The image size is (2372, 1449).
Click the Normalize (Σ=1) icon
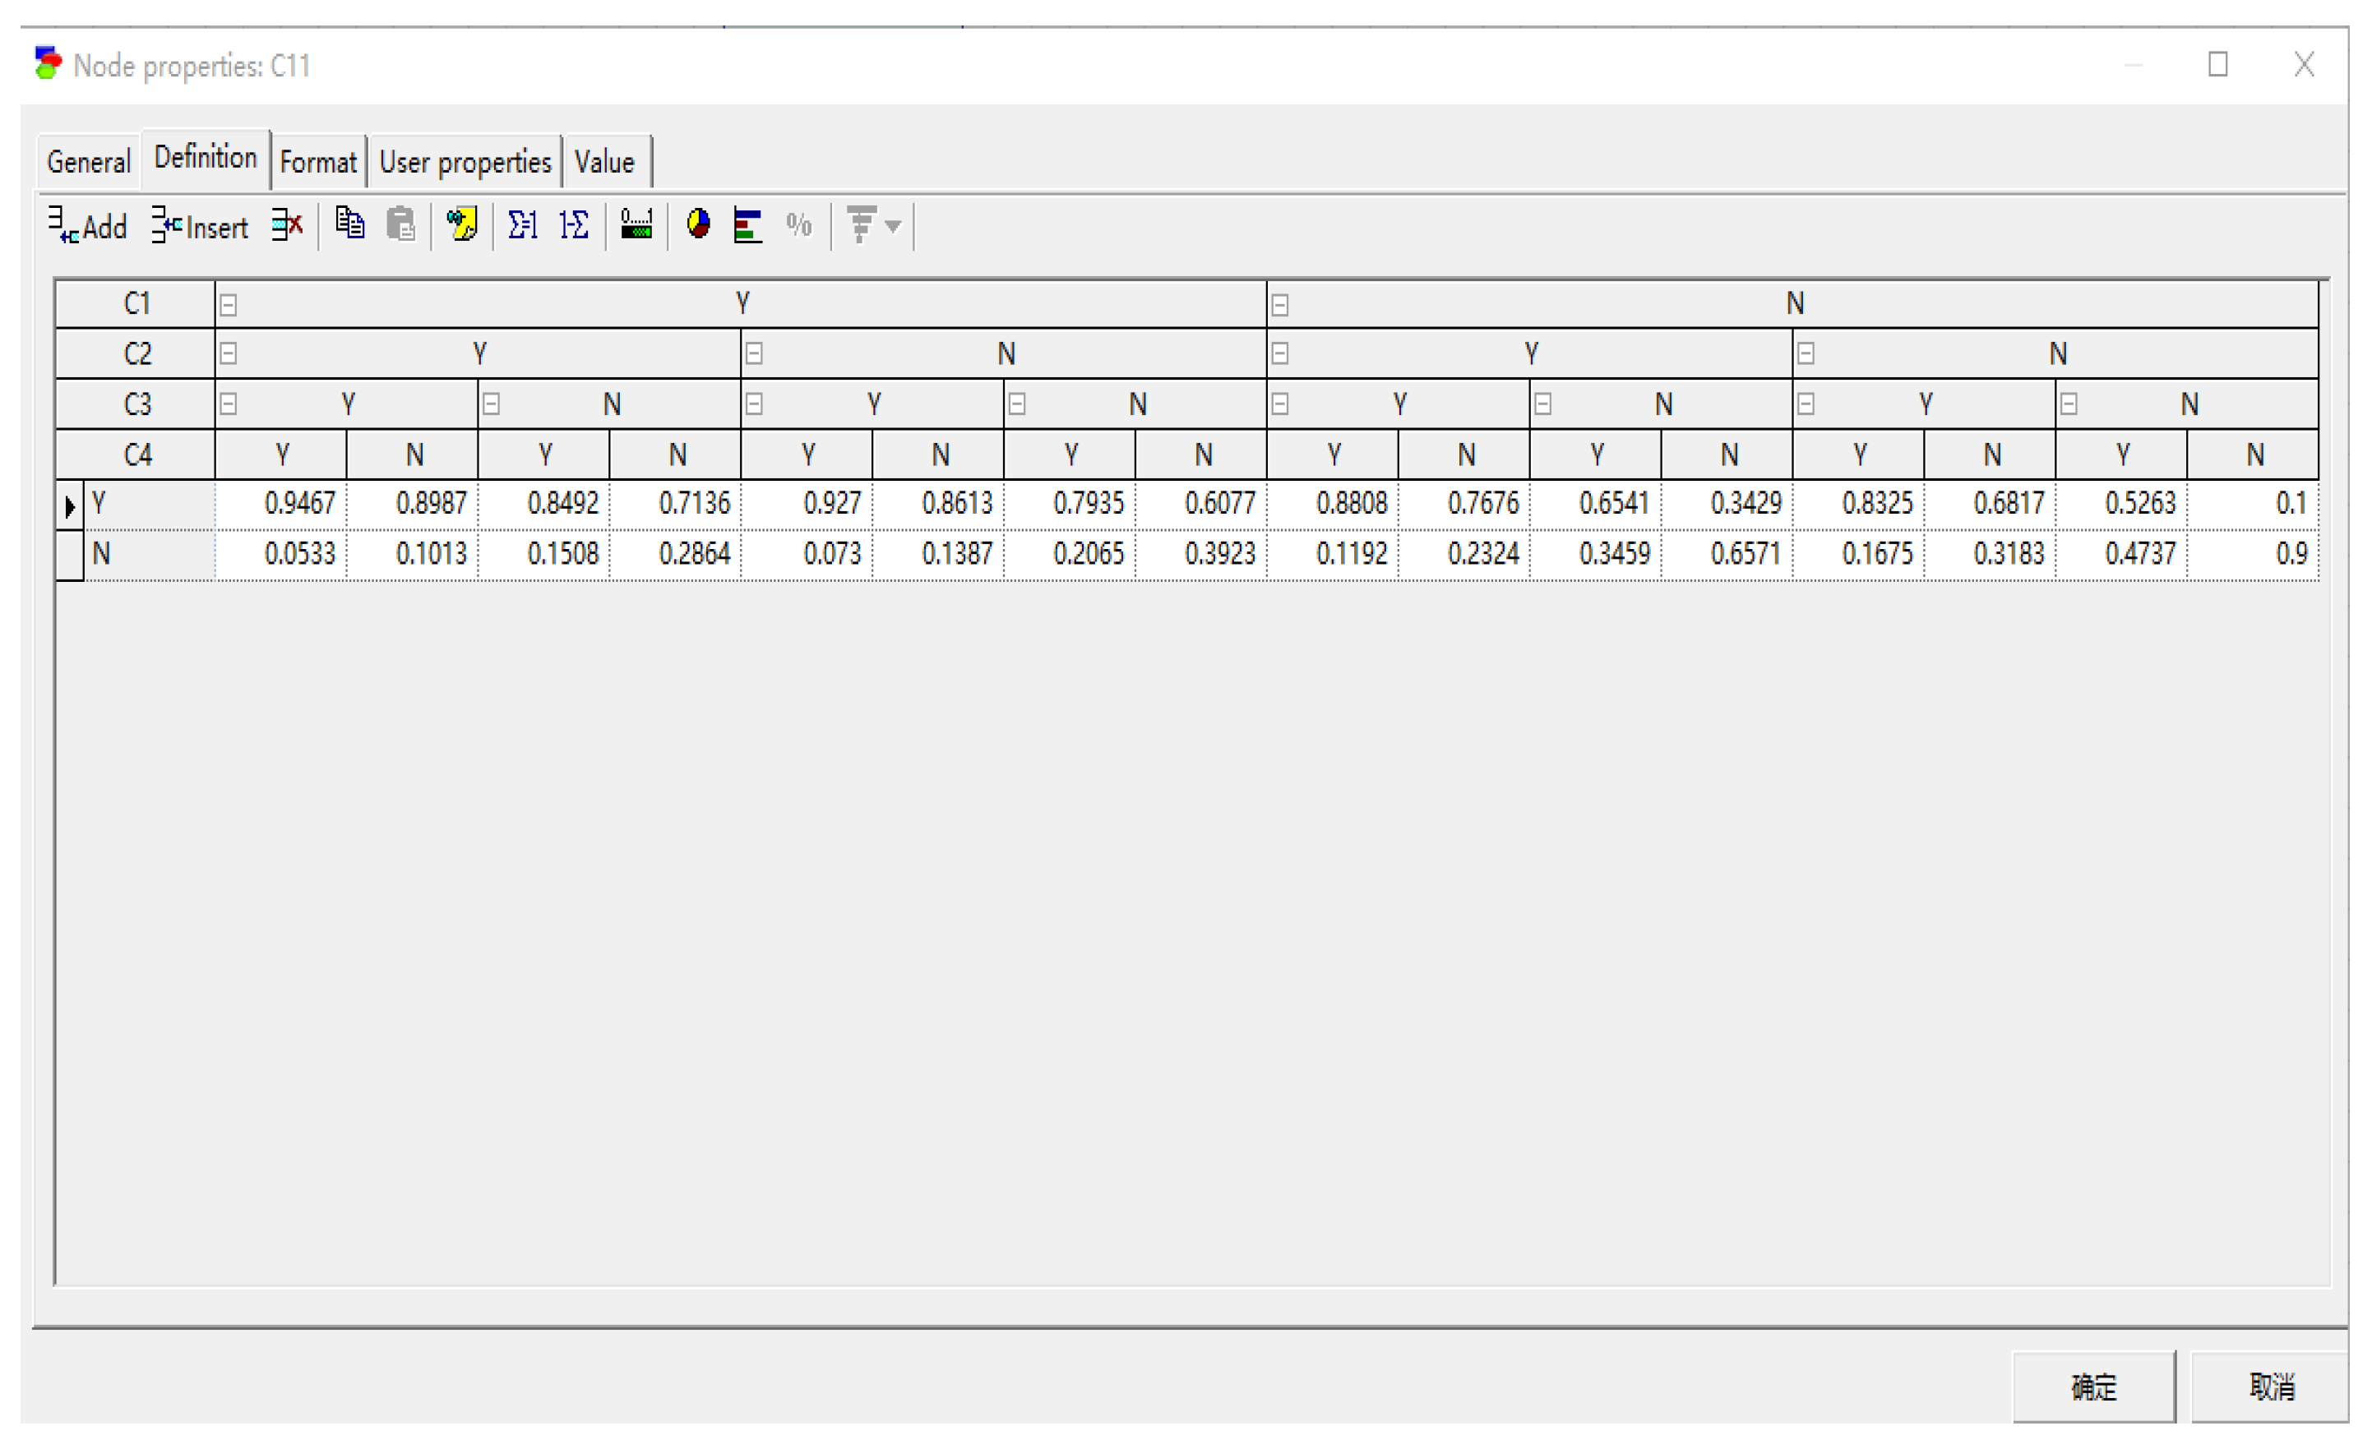pos(523,225)
